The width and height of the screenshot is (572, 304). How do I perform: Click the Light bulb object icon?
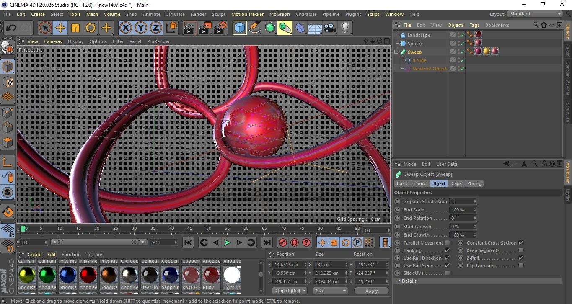345,28
